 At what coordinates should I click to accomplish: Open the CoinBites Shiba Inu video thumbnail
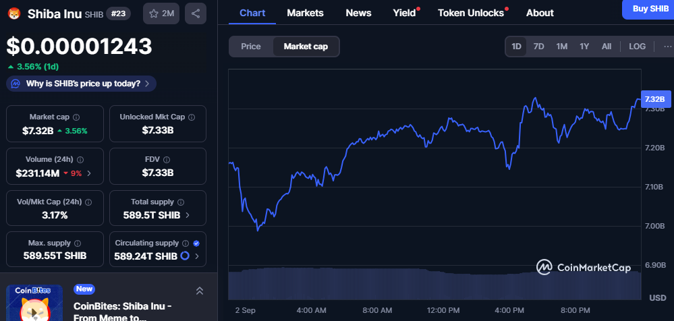pyautogui.click(x=34, y=303)
